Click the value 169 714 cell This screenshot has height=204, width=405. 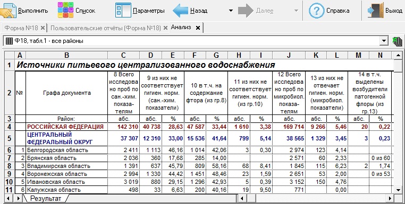[289, 127]
